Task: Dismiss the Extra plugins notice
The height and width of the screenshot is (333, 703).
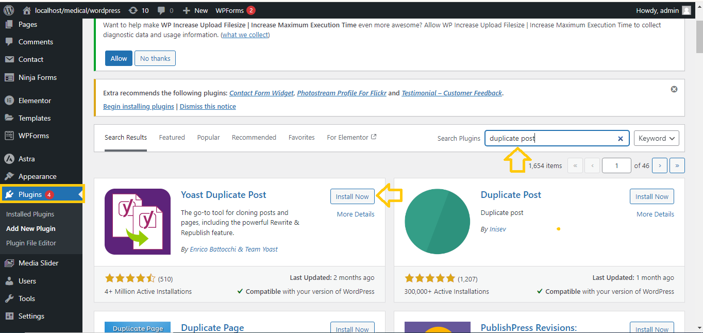Action: [x=674, y=89]
